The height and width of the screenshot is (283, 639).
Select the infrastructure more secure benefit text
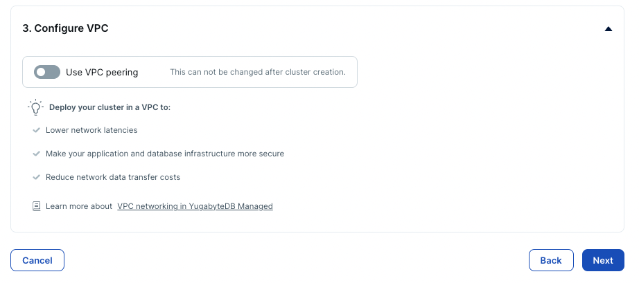(165, 154)
